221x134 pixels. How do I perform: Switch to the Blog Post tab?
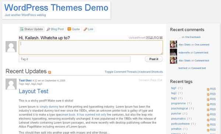55,29
